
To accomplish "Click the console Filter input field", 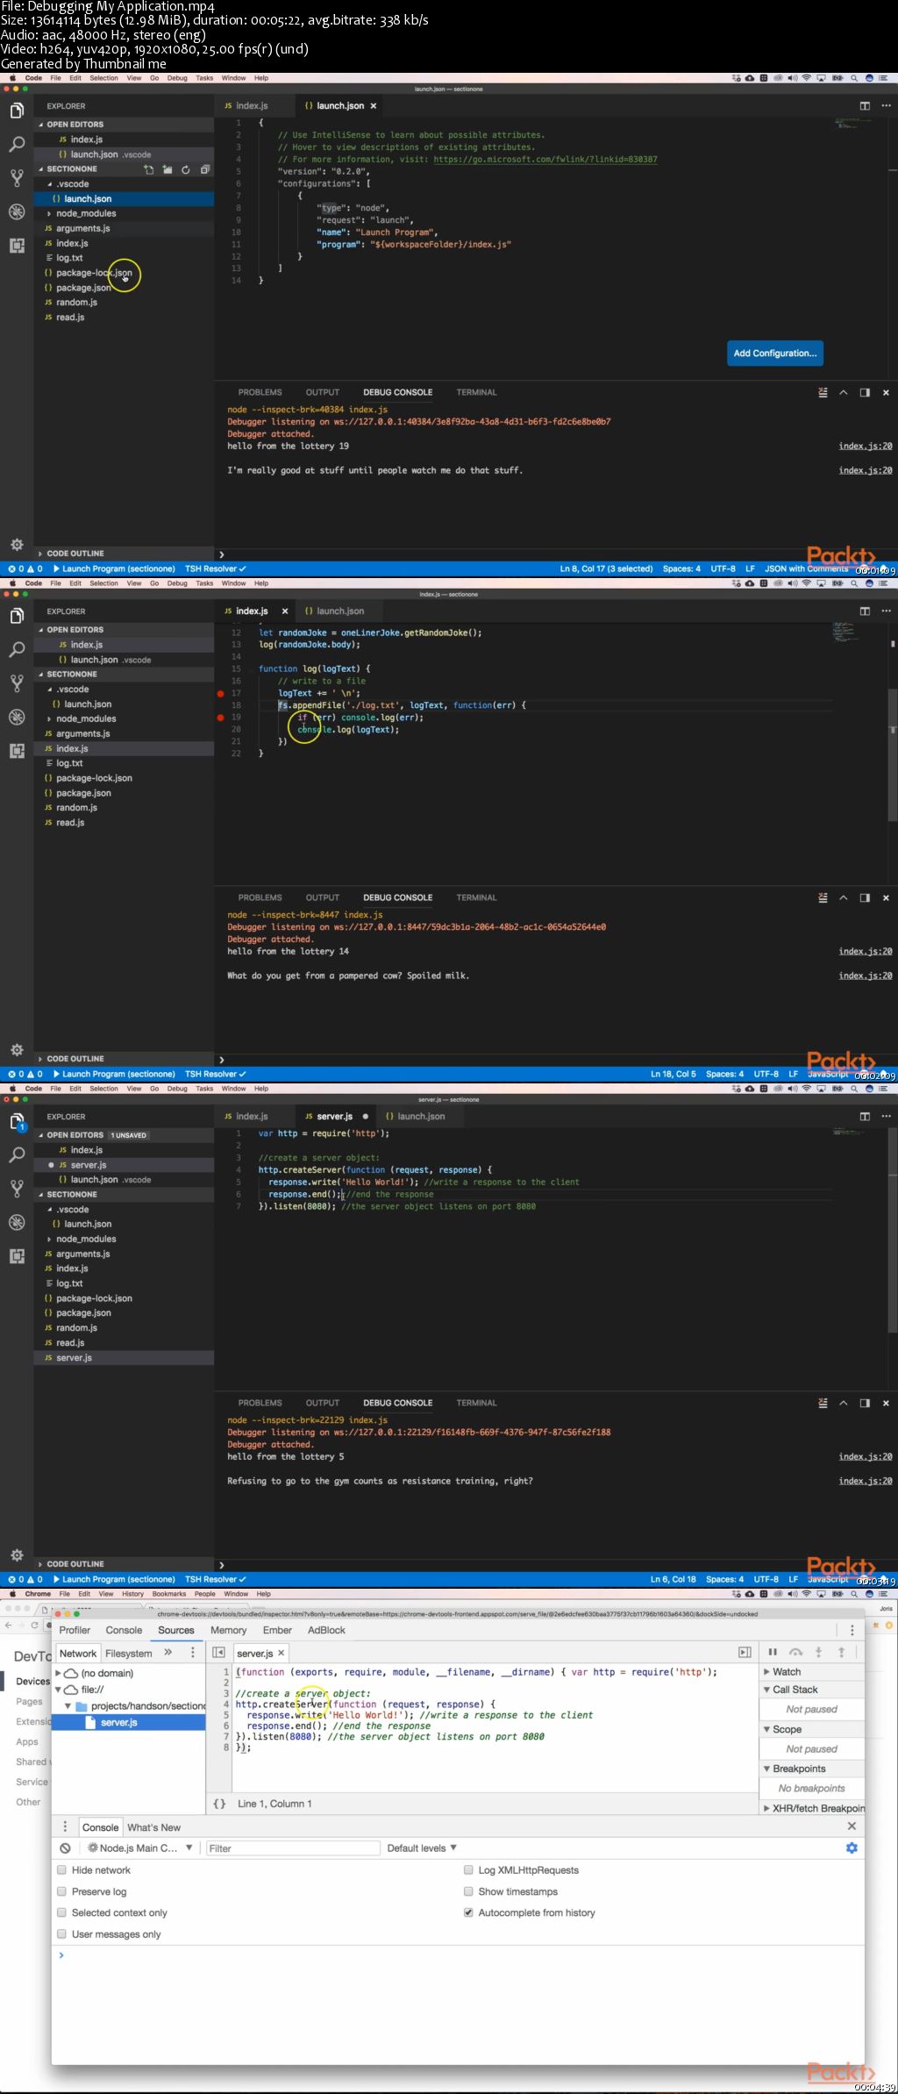I will tap(293, 1847).
